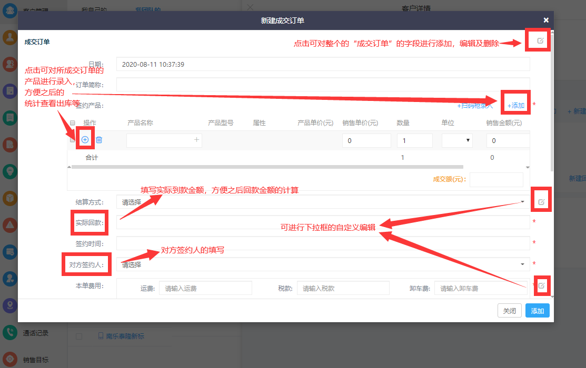Open 通话记录 phone icon in sidebar
The image size is (586, 368).
(x=9, y=333)
